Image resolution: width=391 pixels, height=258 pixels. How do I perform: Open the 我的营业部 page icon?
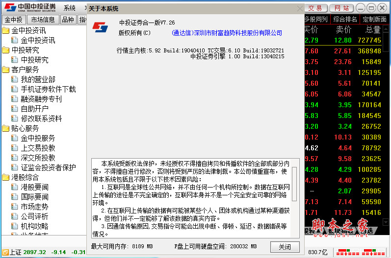point(14,79)
